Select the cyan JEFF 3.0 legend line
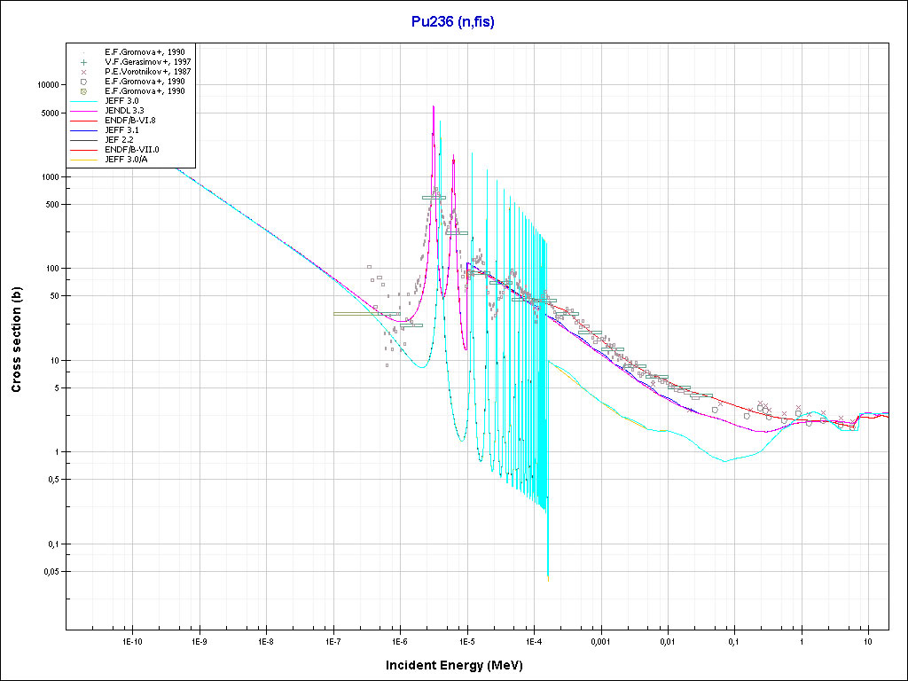The width and height of the screenshot is (908, 681). coord(82,101)
